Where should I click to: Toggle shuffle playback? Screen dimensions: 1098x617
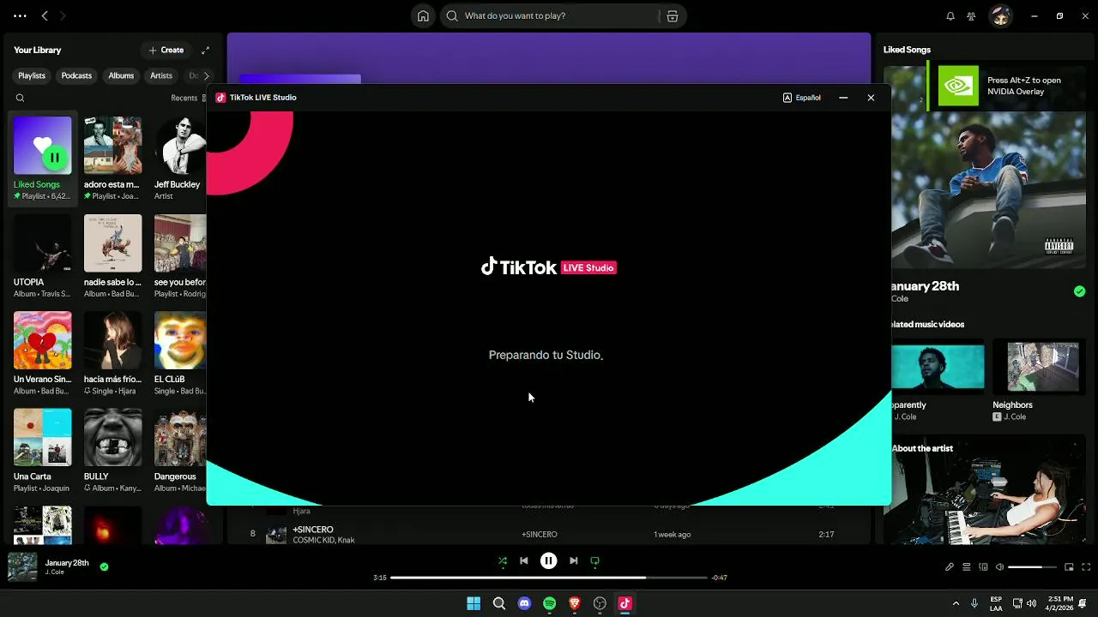point(503,561)
